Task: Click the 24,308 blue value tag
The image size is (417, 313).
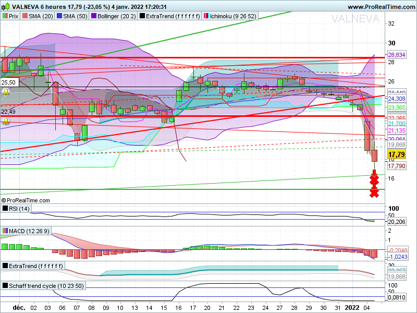Action: [x=397, y=99]
